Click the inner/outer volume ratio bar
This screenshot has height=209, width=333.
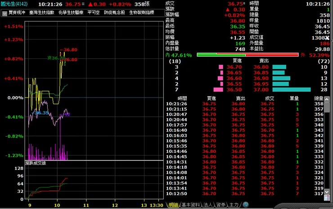[x=247, y=55]
